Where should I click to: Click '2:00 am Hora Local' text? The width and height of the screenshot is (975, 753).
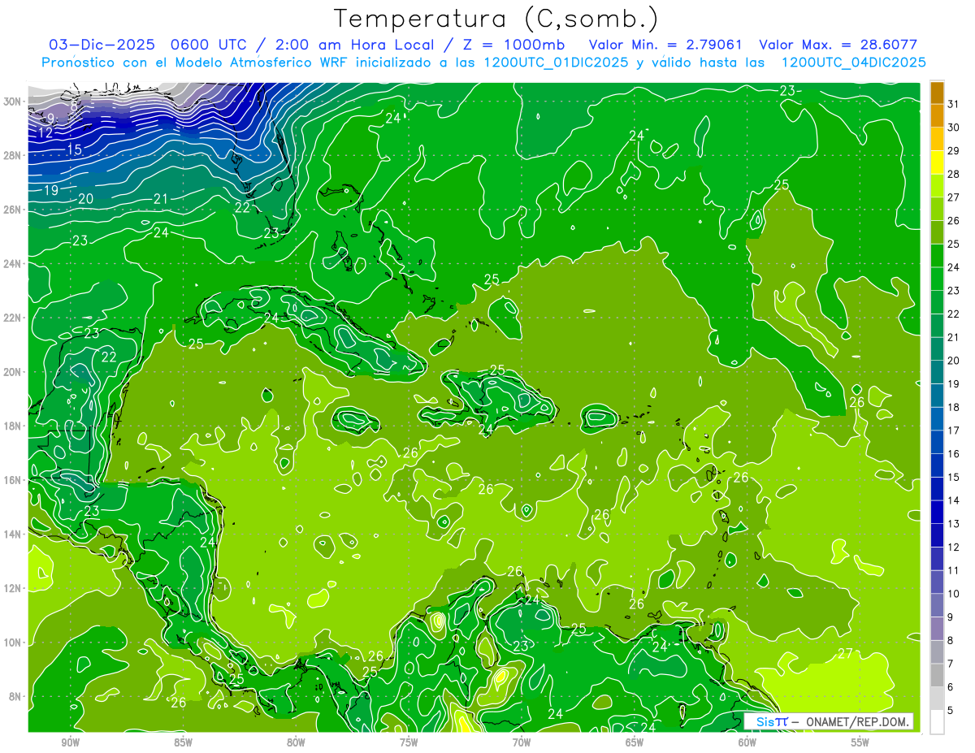[x=353, y=45]
